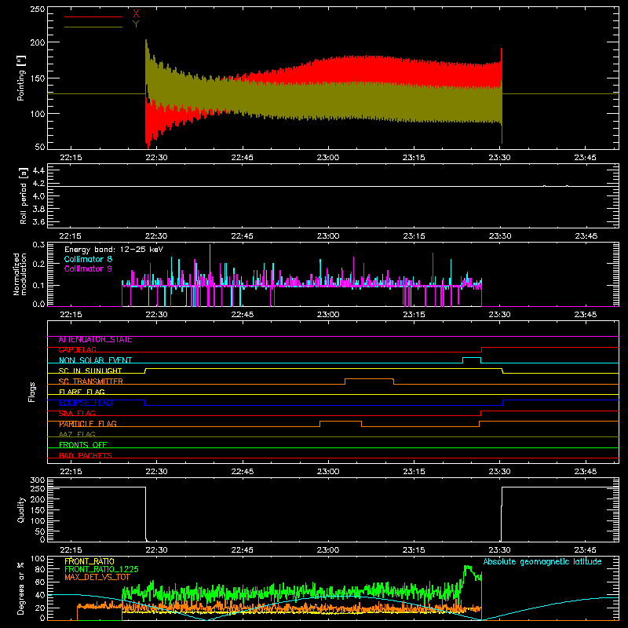Select the ECLIPSE_FLAG label

86,403
